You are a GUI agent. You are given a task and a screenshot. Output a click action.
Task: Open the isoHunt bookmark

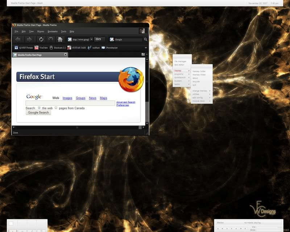(94, 47)
